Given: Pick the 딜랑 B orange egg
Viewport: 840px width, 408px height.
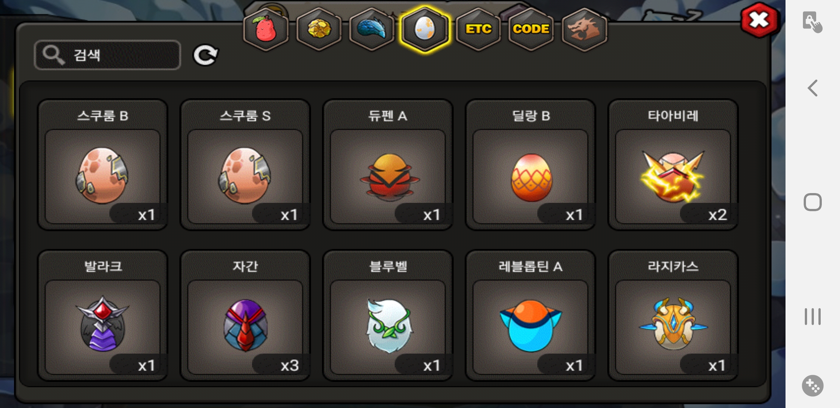Looking at the screenshot, I should [x=530, y=165].
